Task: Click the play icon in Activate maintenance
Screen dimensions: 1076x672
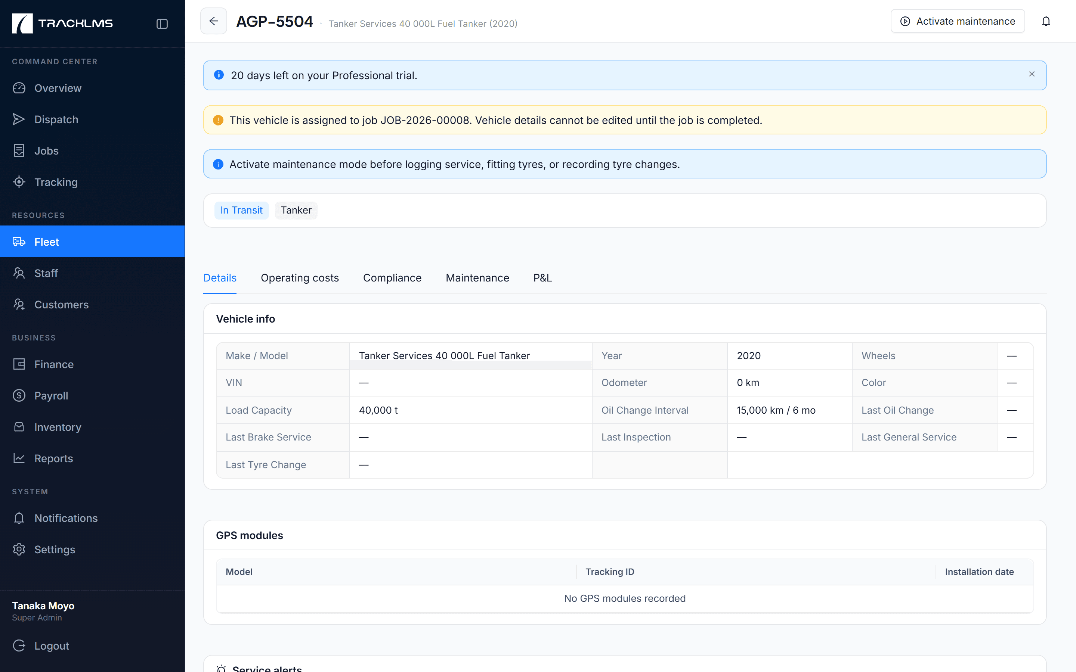Action: [905, 21]
